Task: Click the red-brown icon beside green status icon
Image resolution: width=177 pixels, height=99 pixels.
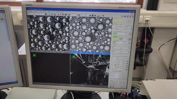Action: (x=113, y=87)
